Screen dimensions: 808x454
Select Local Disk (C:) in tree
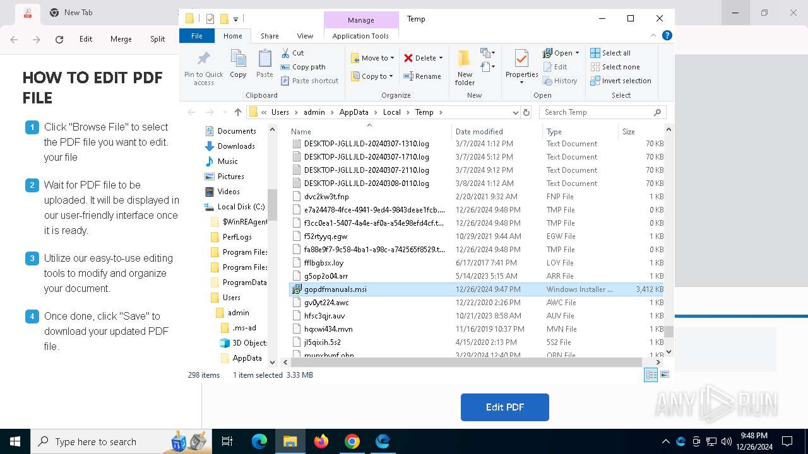[x=241, y=207]
